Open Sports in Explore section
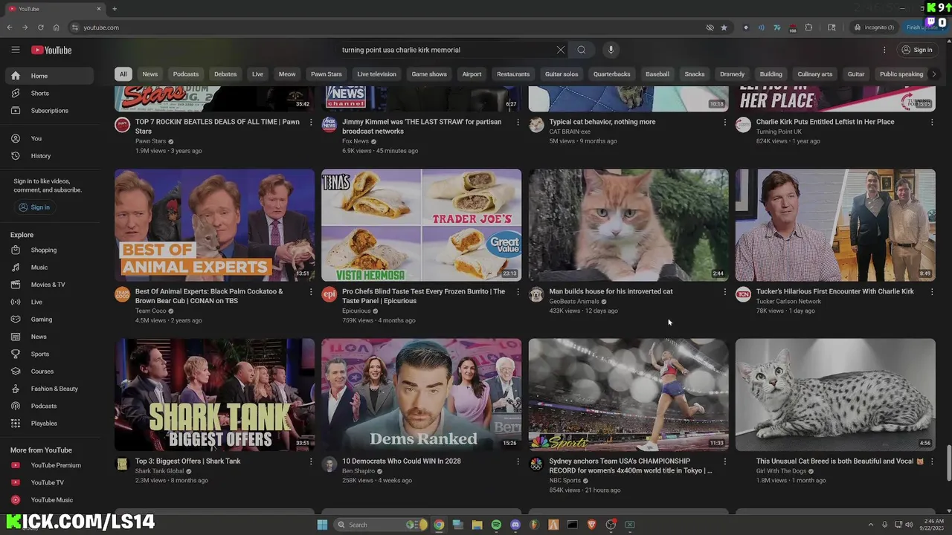Image resolution: width=952 pixels, height=535 pixels. click(49, 354)
